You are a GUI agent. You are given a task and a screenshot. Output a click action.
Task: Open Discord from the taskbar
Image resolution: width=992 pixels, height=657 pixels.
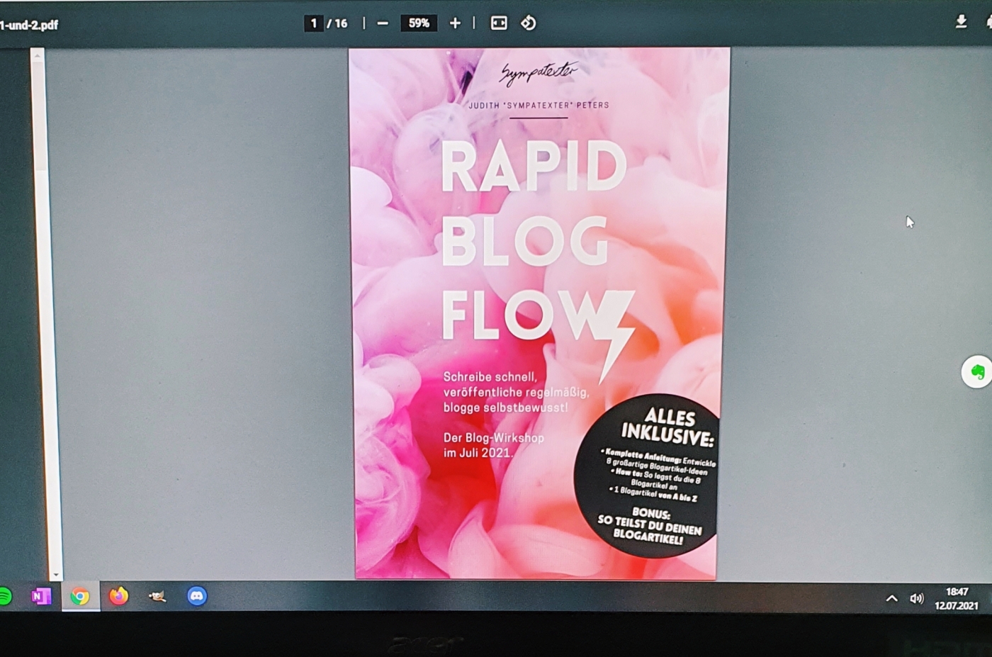(197, 597)
